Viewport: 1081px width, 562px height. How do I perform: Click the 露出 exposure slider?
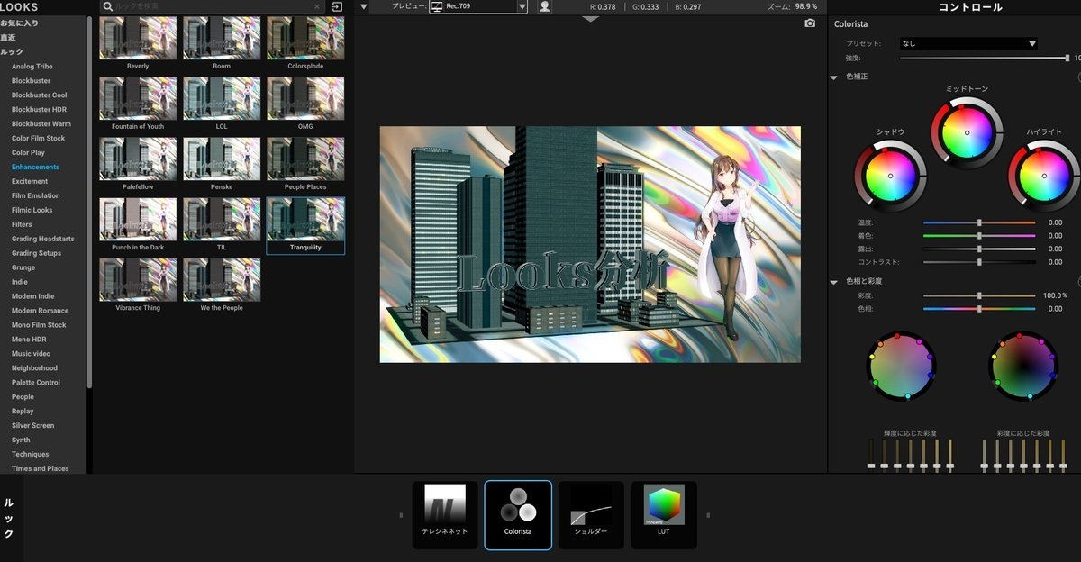(x=979, y=249)
